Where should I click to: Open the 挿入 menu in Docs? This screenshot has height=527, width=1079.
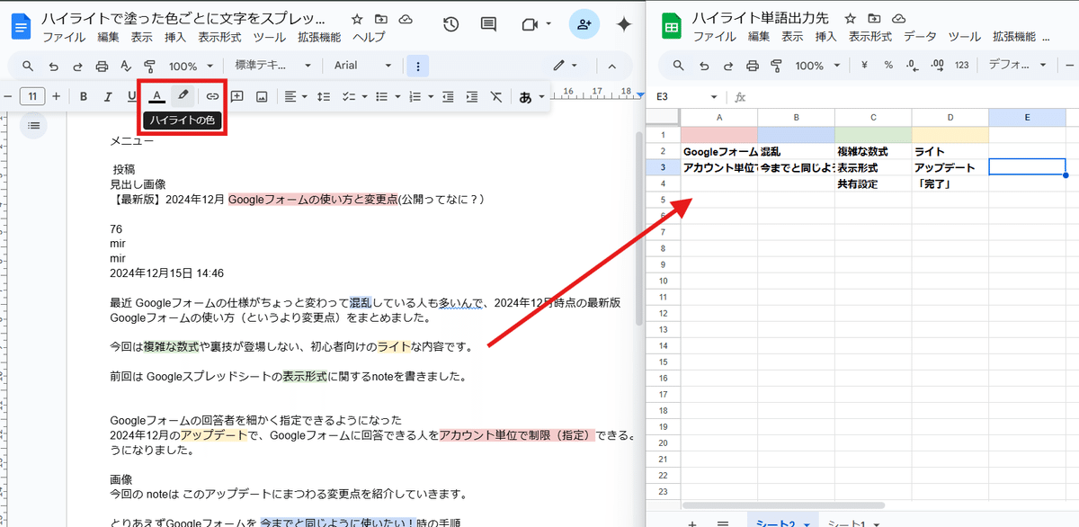(175, 37)
